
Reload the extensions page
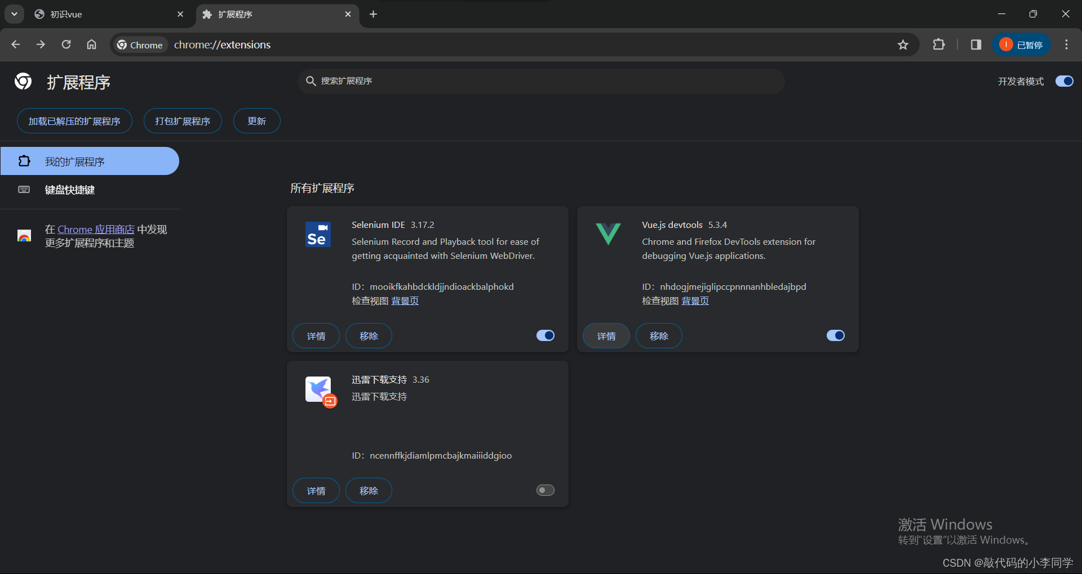tap(66, 44)
